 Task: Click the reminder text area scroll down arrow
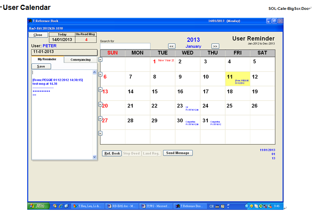click(x=94, y=157)
